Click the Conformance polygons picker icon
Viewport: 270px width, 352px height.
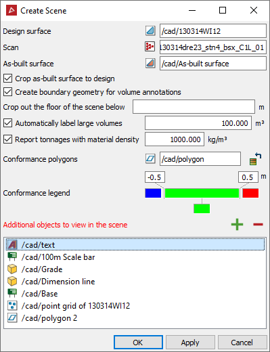[x=150, y=159]
